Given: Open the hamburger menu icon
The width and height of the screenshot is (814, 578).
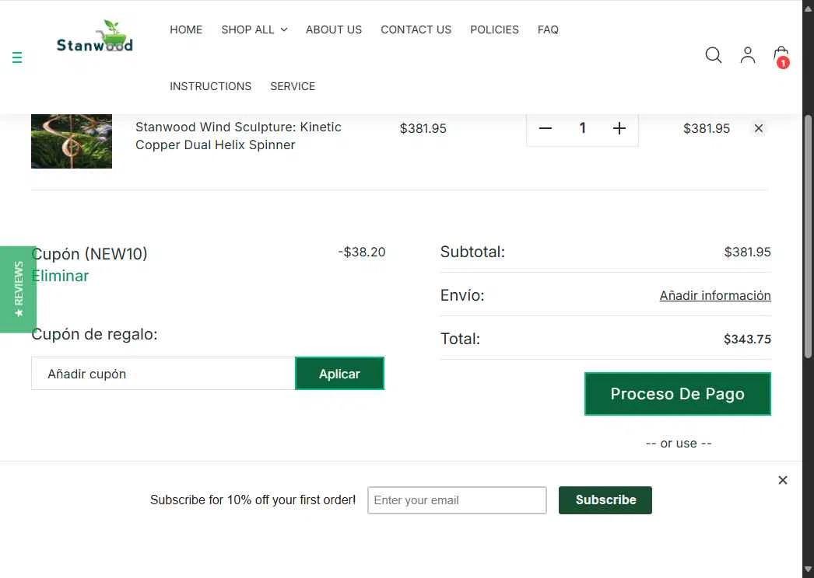Looking at the screenshot, I should (17, 57).
